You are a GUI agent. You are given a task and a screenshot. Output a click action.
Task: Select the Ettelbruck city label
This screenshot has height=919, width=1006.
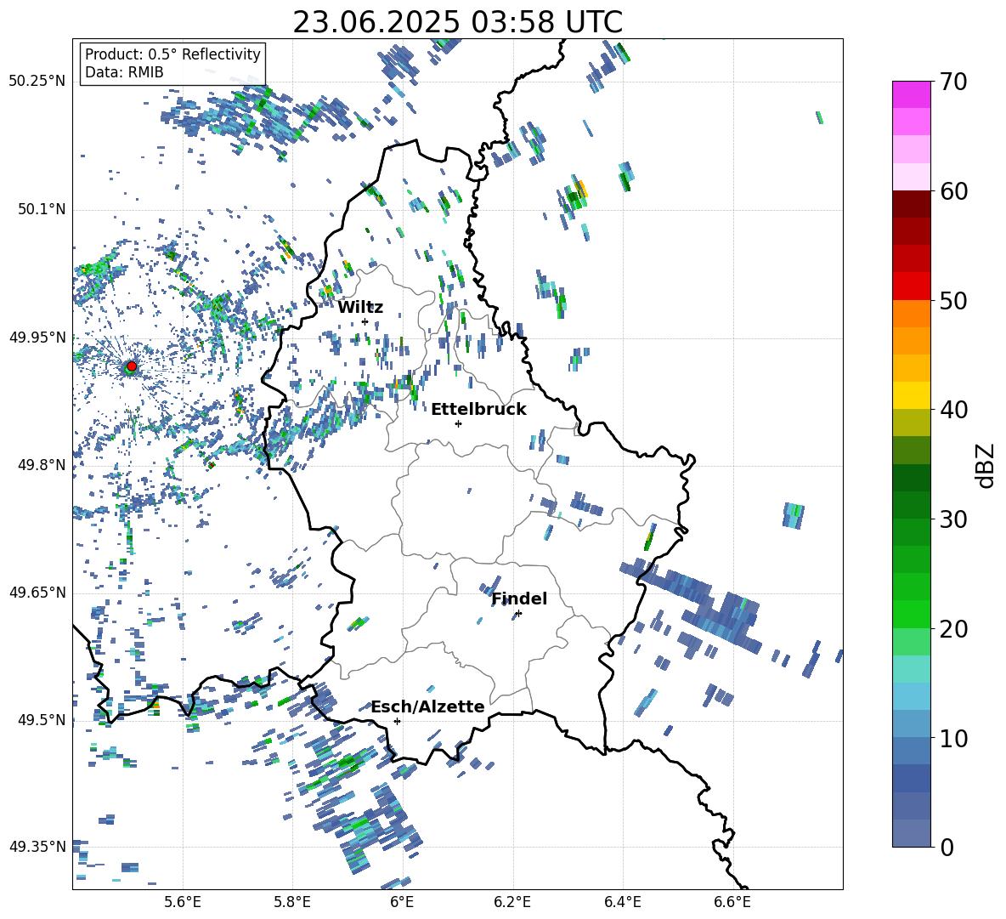(x=478, y=410)
